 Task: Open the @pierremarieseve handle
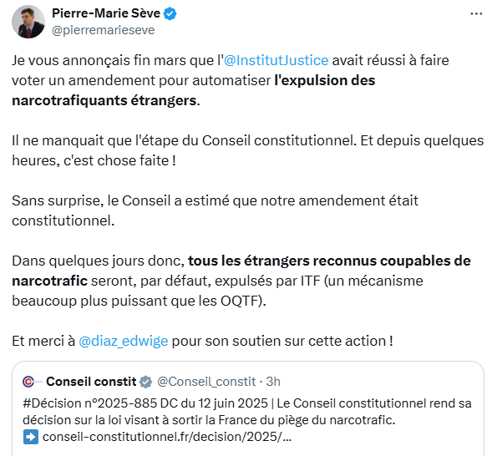pos(104,30)
